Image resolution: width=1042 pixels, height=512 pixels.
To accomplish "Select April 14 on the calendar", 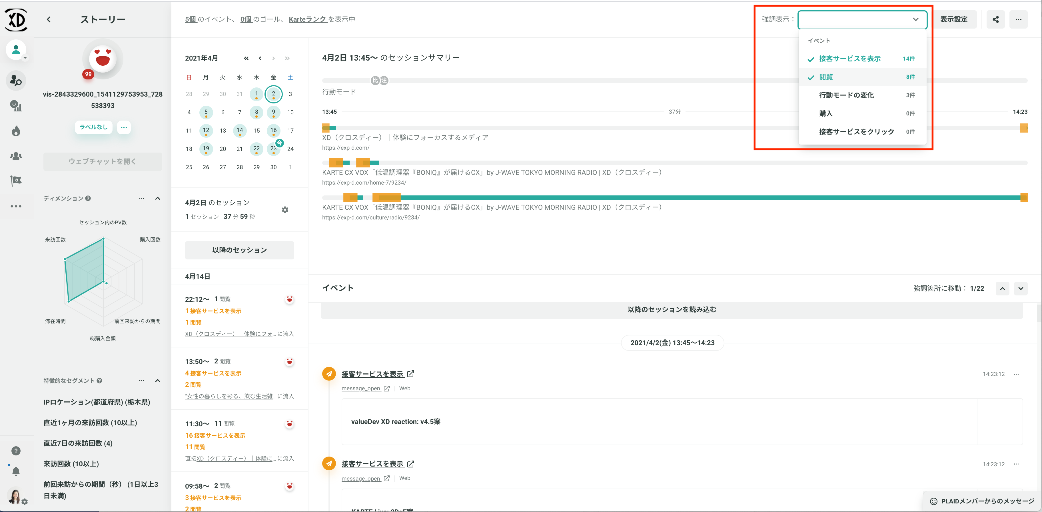I will 239,130.
